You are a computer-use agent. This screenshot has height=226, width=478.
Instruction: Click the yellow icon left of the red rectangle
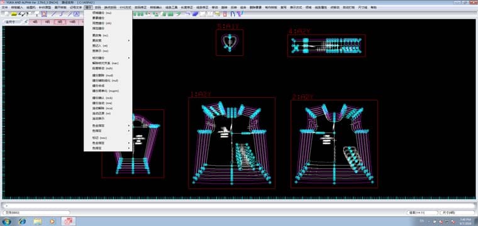coord(218,14)
